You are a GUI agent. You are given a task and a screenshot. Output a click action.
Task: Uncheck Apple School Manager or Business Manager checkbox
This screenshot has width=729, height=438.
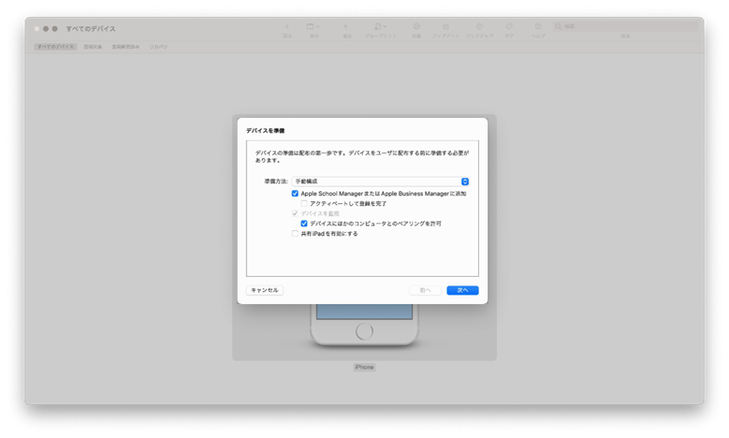[x=295, y=194]
